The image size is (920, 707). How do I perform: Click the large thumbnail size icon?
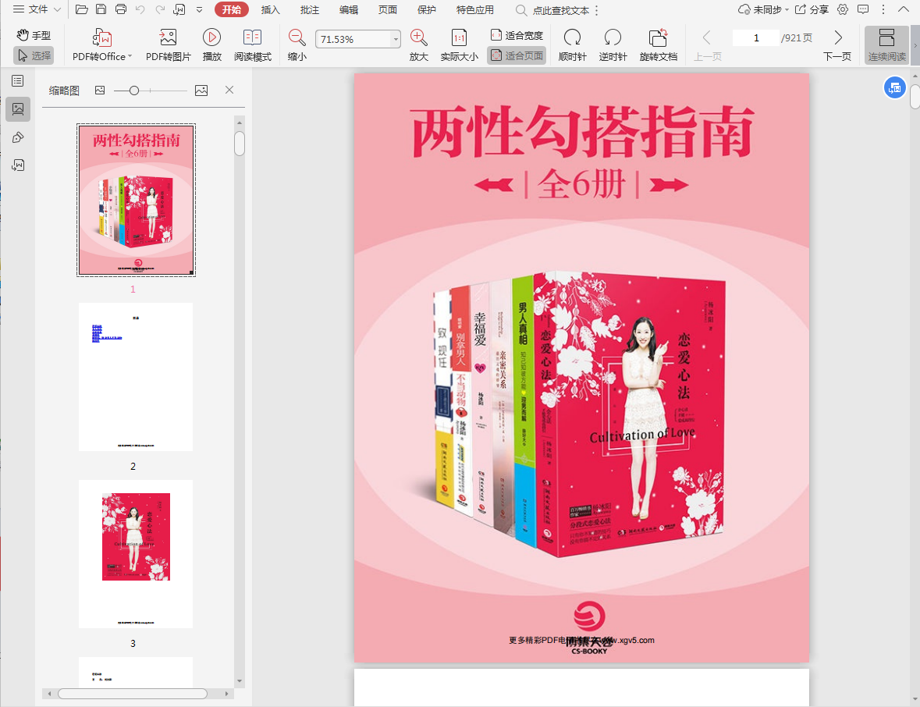[x=201, y=91]
